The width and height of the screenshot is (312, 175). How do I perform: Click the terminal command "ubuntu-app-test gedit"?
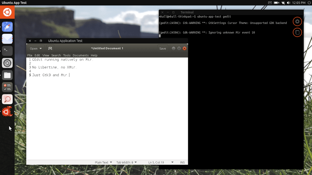pyautogui.click(x=214, y=17)
